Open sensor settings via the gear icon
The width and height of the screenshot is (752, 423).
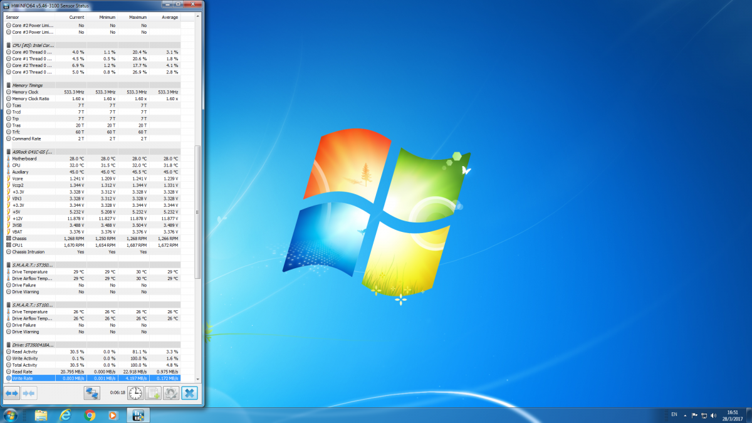pos(170,393)
